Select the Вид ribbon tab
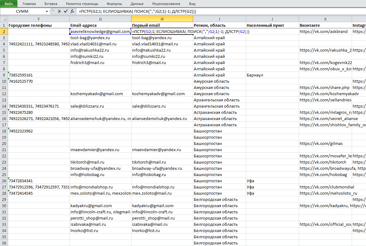The image size is (366, 246). (192, 4)
